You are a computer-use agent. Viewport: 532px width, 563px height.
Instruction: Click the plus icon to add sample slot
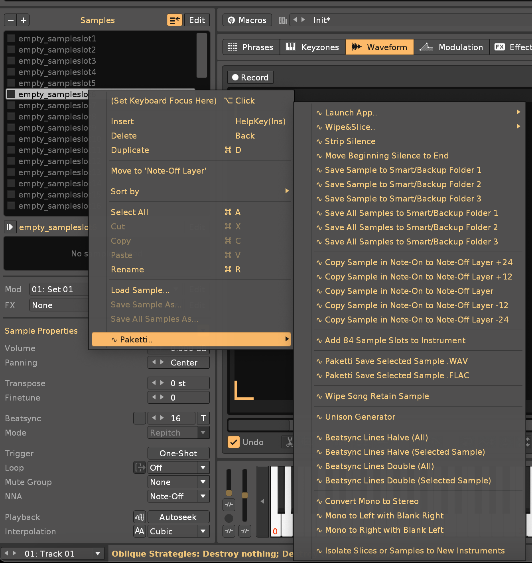pos(24,20)
